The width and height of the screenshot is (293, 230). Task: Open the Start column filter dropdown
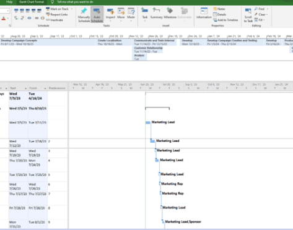click(x=25, y=88)
